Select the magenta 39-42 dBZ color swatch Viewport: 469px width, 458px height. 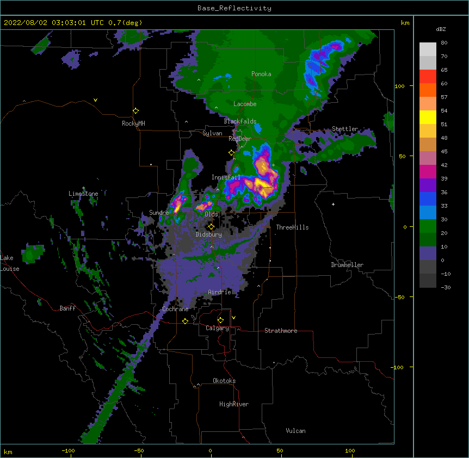click(x=428, y=171)
